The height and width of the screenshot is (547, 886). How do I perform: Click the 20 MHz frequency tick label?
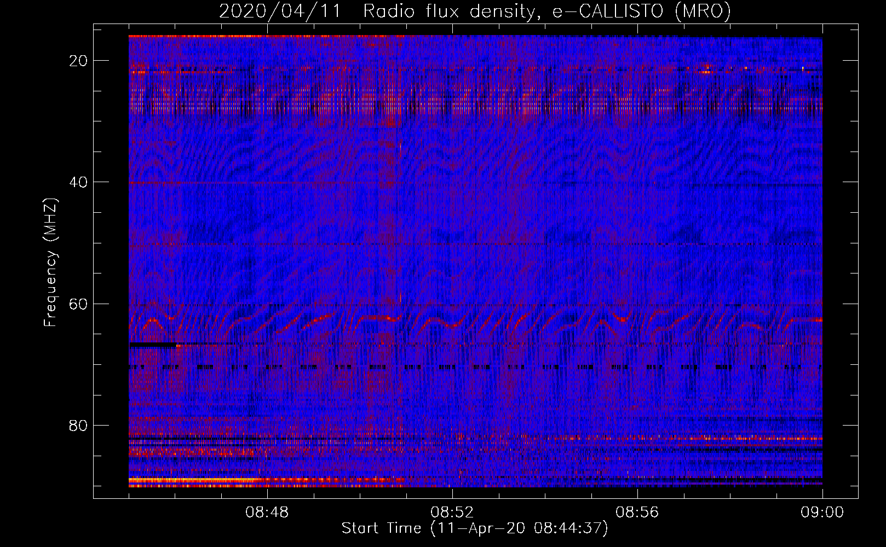(x=78, y=61)
